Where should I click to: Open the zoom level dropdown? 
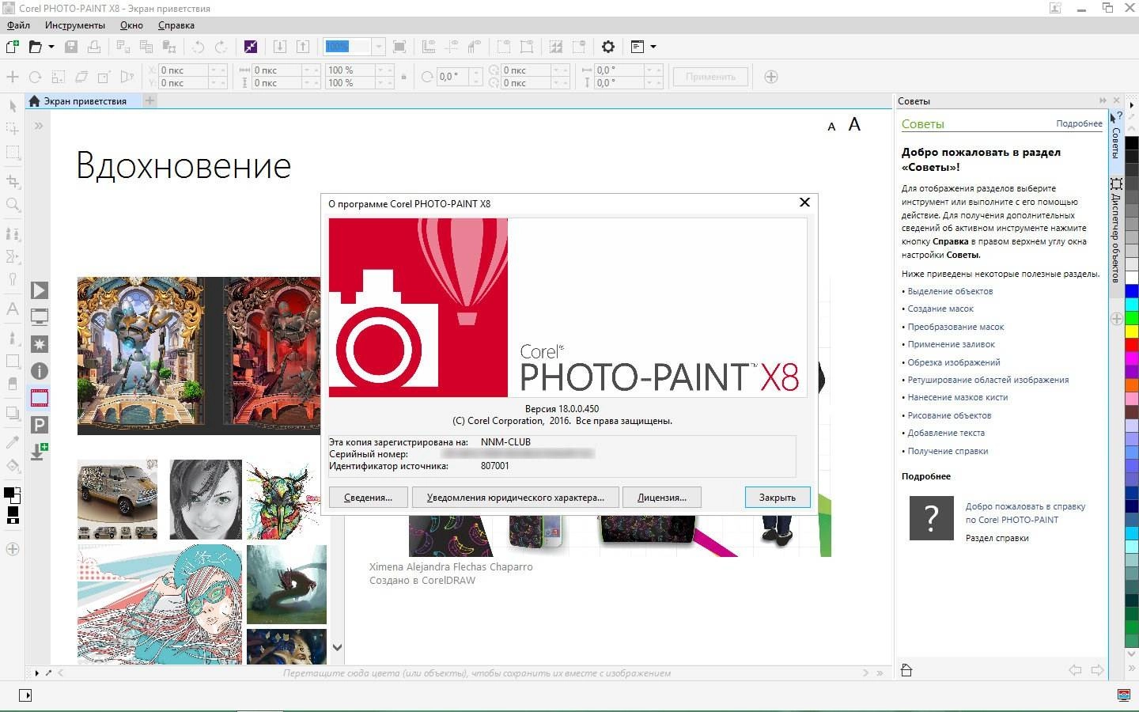(x=379, y=47)
